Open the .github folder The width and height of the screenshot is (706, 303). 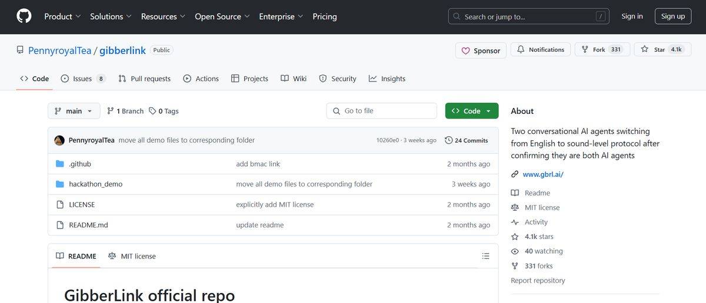80,164
